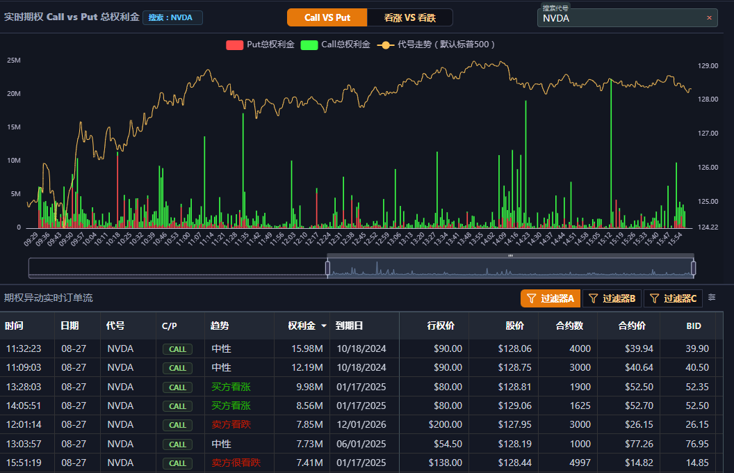Click the 到期日 column header
Image resolution: width=734 pixels, height=473 pixels.
349,326
